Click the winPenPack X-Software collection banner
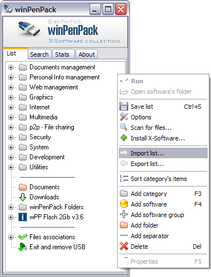 click(x=66, y=32)
